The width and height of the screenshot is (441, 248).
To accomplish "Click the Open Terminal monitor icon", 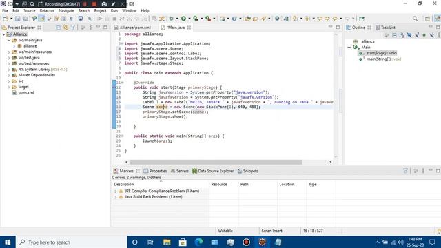I will (x=81, y=19).
